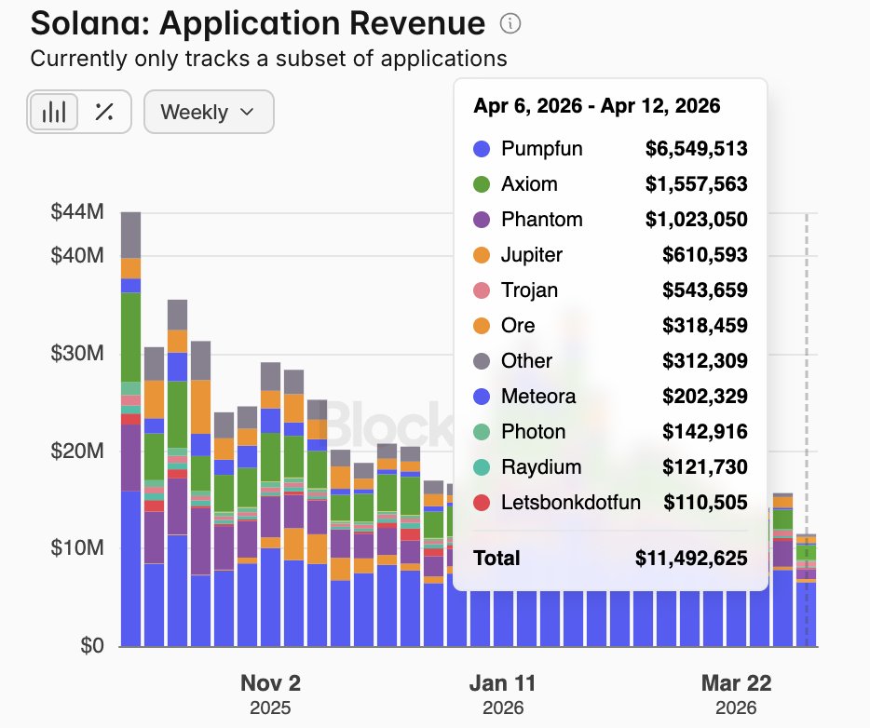Select the Meteora row in the tooltip
The height and width of the screenshot is (728, 870).
(538, 397)
